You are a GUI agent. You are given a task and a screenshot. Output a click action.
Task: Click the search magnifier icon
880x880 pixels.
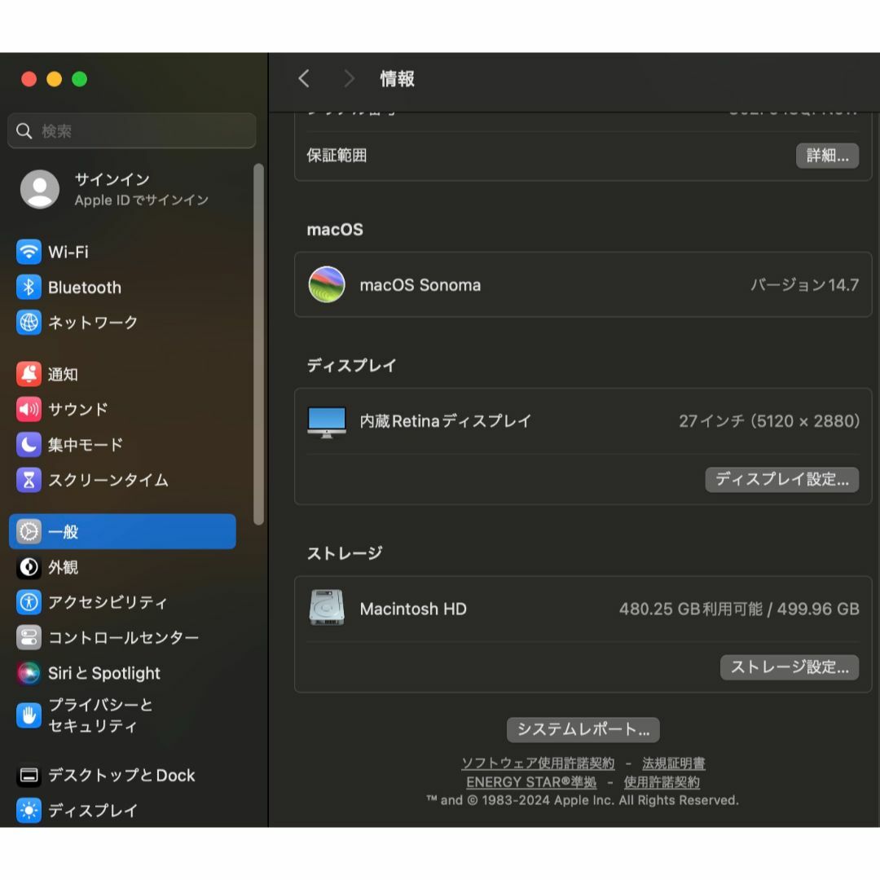[24, 130]
